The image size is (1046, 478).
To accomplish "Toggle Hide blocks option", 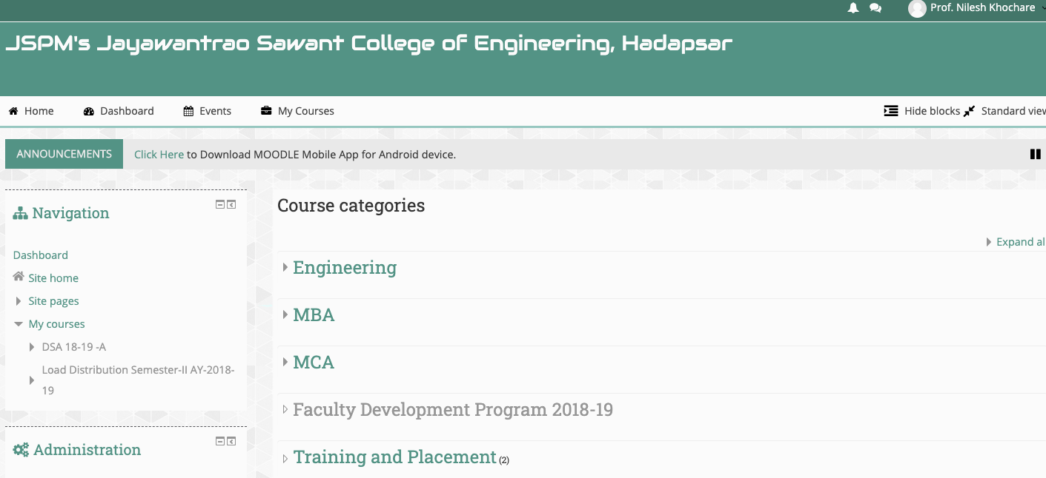I will [922, 111].
